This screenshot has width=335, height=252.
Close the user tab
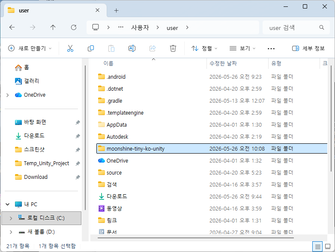(x=97, y=10)
